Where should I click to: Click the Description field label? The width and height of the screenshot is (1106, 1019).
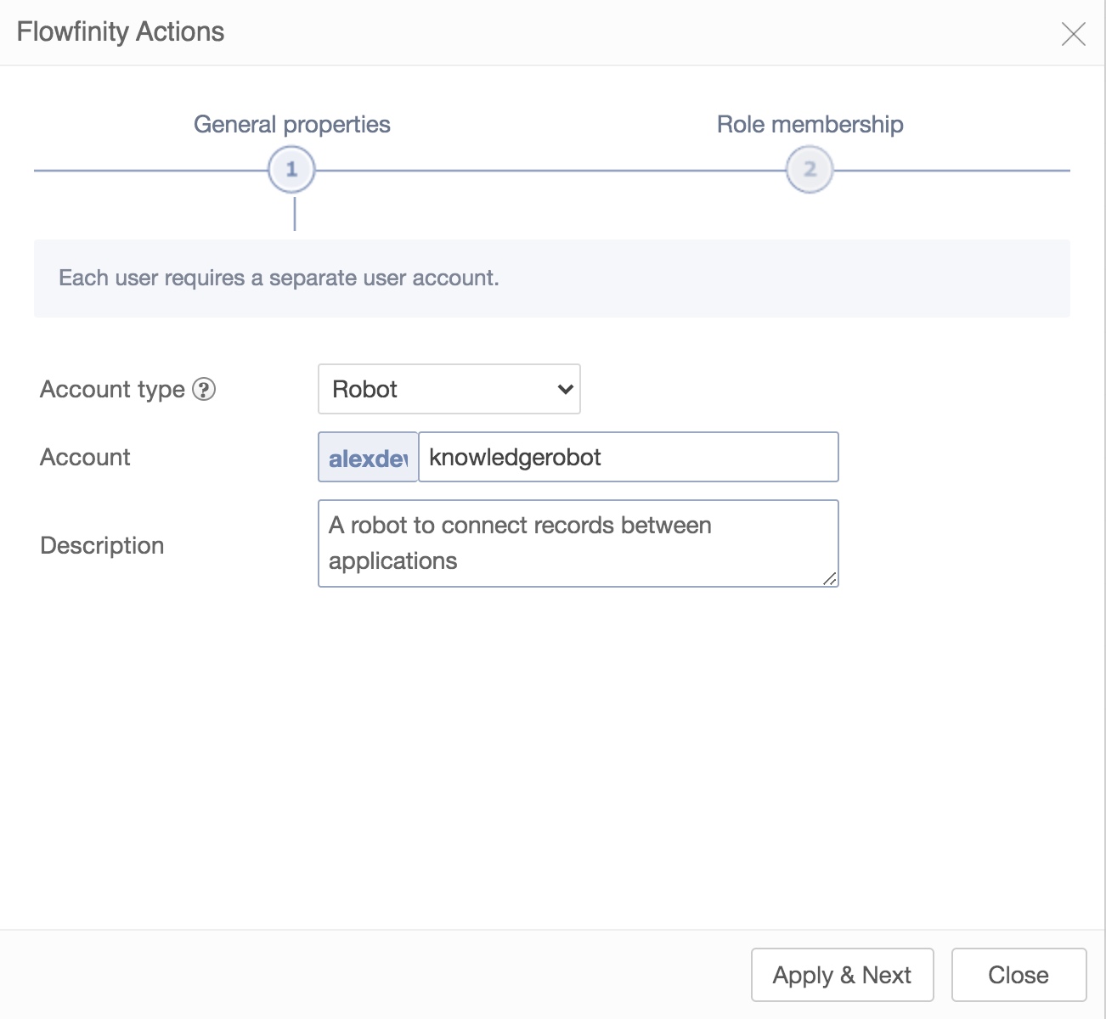[102, 545]
